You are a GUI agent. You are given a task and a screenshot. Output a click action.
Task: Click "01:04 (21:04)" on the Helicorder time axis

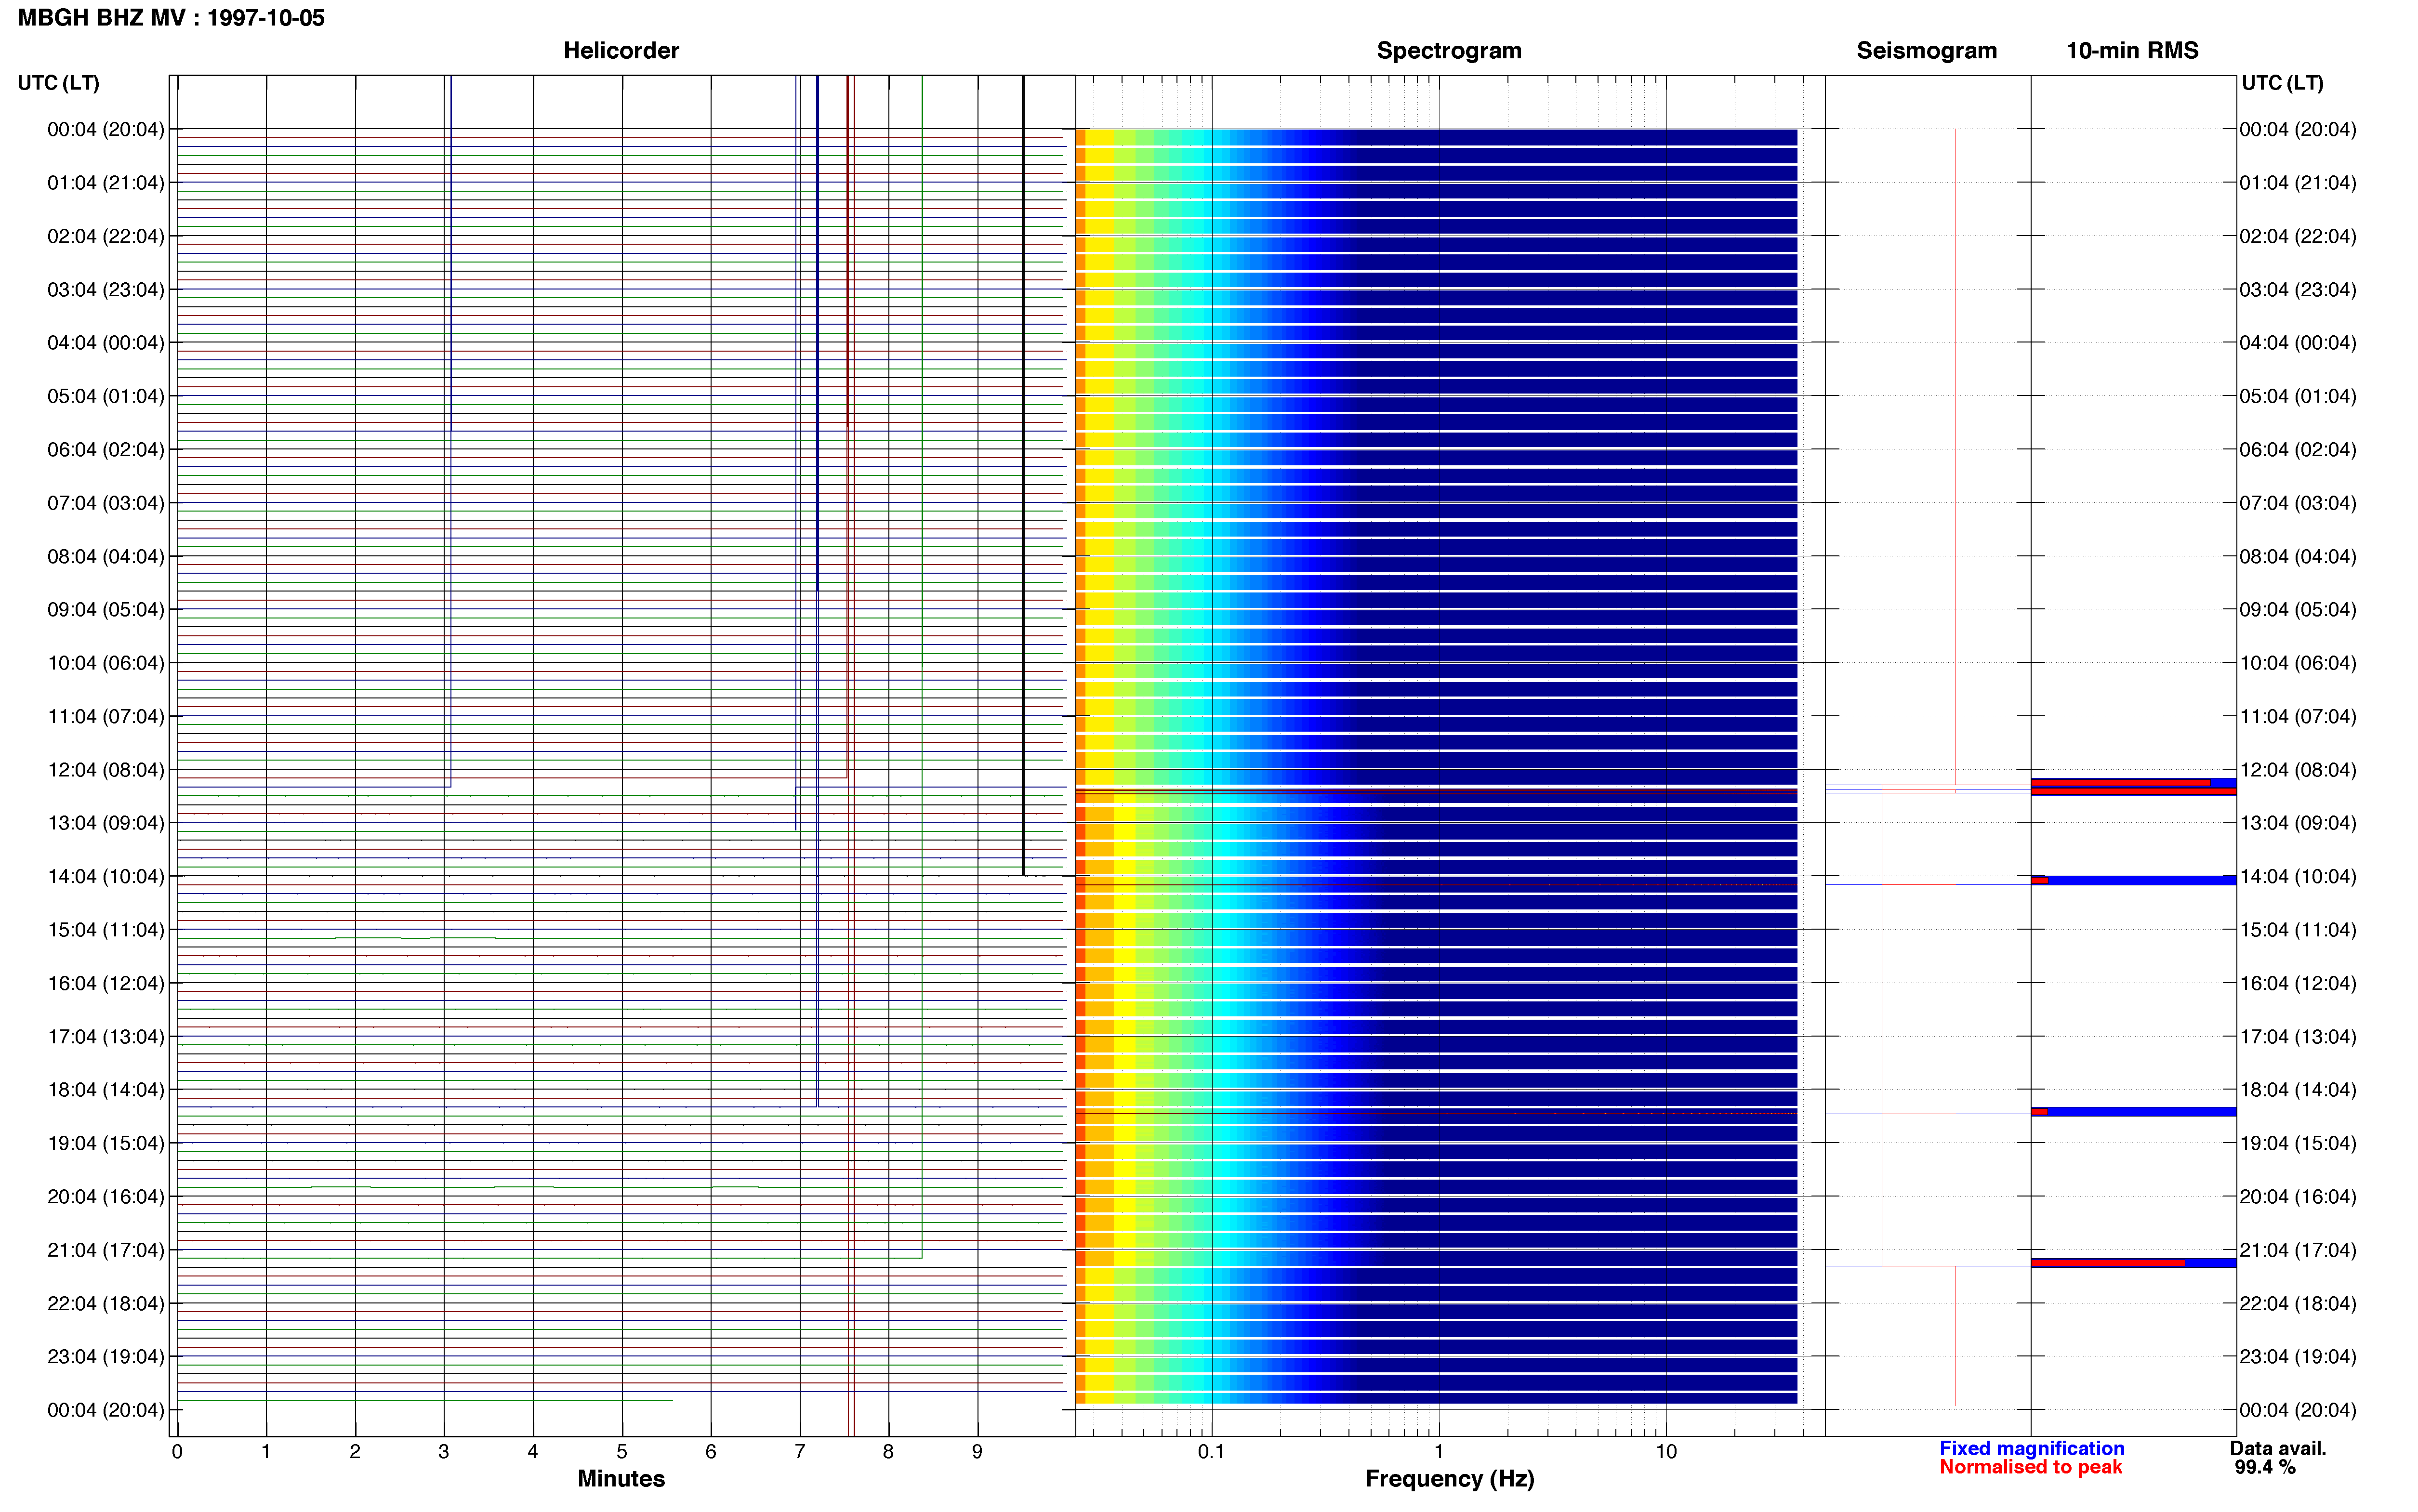(106, 183)
